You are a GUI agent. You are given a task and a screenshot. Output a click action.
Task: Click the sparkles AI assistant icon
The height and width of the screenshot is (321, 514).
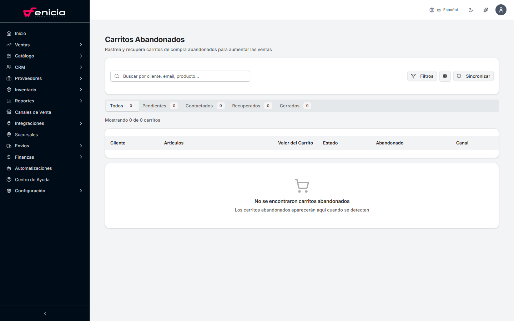point(485,10)
